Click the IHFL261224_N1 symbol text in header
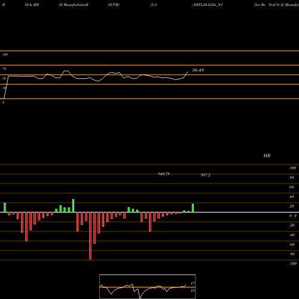This screenshot has width=299, height=299. [x=208, y=5]
